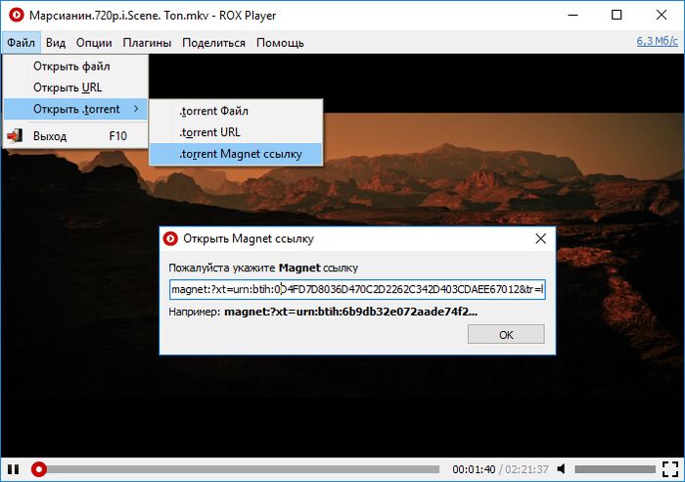This screenshot has height=482, width=685.
Task: Click the exit icon beside Выход
Action: tap(16, 136)
